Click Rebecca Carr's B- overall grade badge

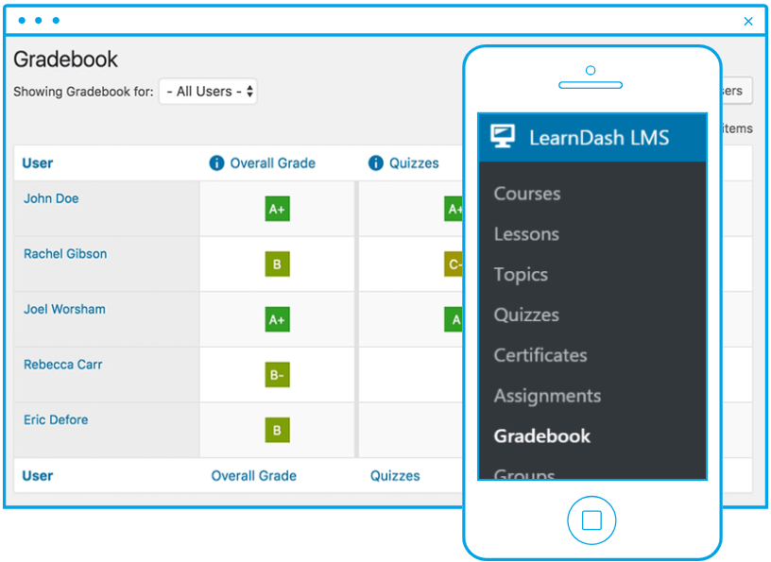[278, 375]
